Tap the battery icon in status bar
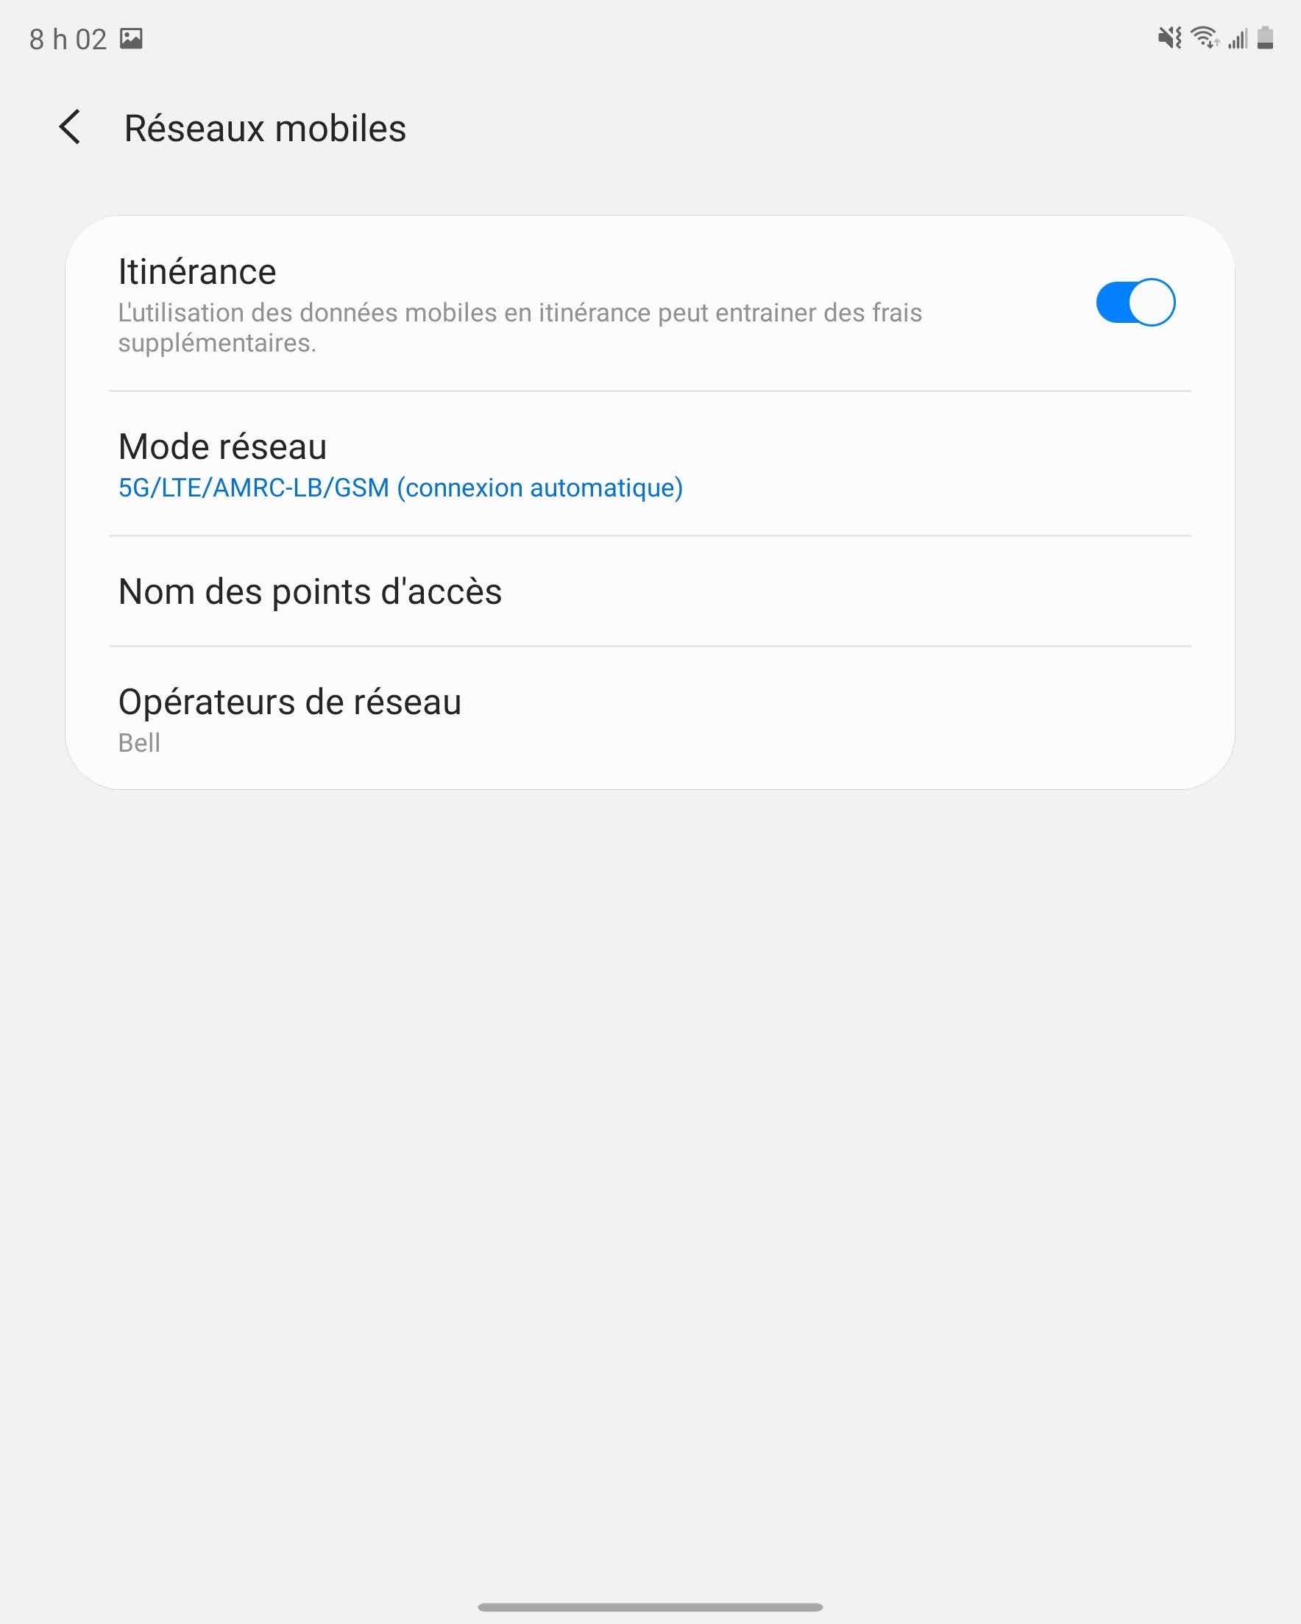 (x=1266, y=38)
